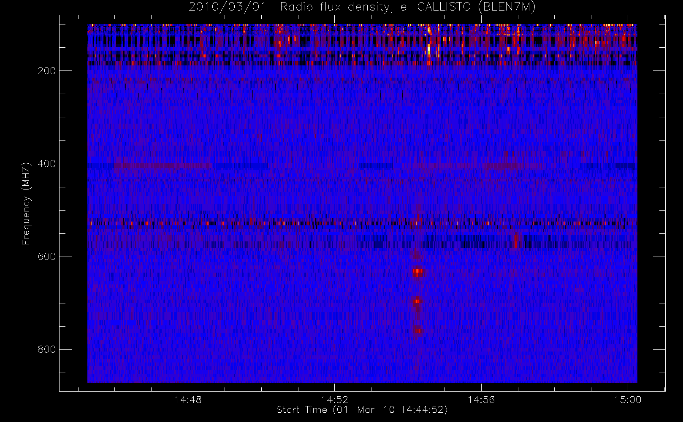Select the '600' frequency axis label
The height and width of the screenshot is (422, 683).
46,257
